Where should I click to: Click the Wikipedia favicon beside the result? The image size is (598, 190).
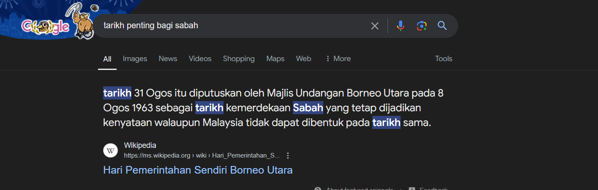(110, 150)
